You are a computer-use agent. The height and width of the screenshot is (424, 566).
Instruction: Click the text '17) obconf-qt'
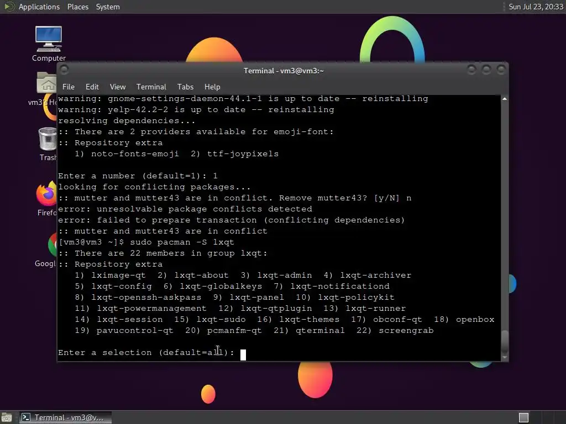pyautogui.click(x=386, y=320)
